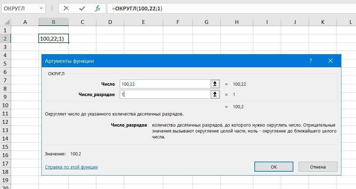
Task: Open Insert Function via fx icon
Action: (97, 9)
